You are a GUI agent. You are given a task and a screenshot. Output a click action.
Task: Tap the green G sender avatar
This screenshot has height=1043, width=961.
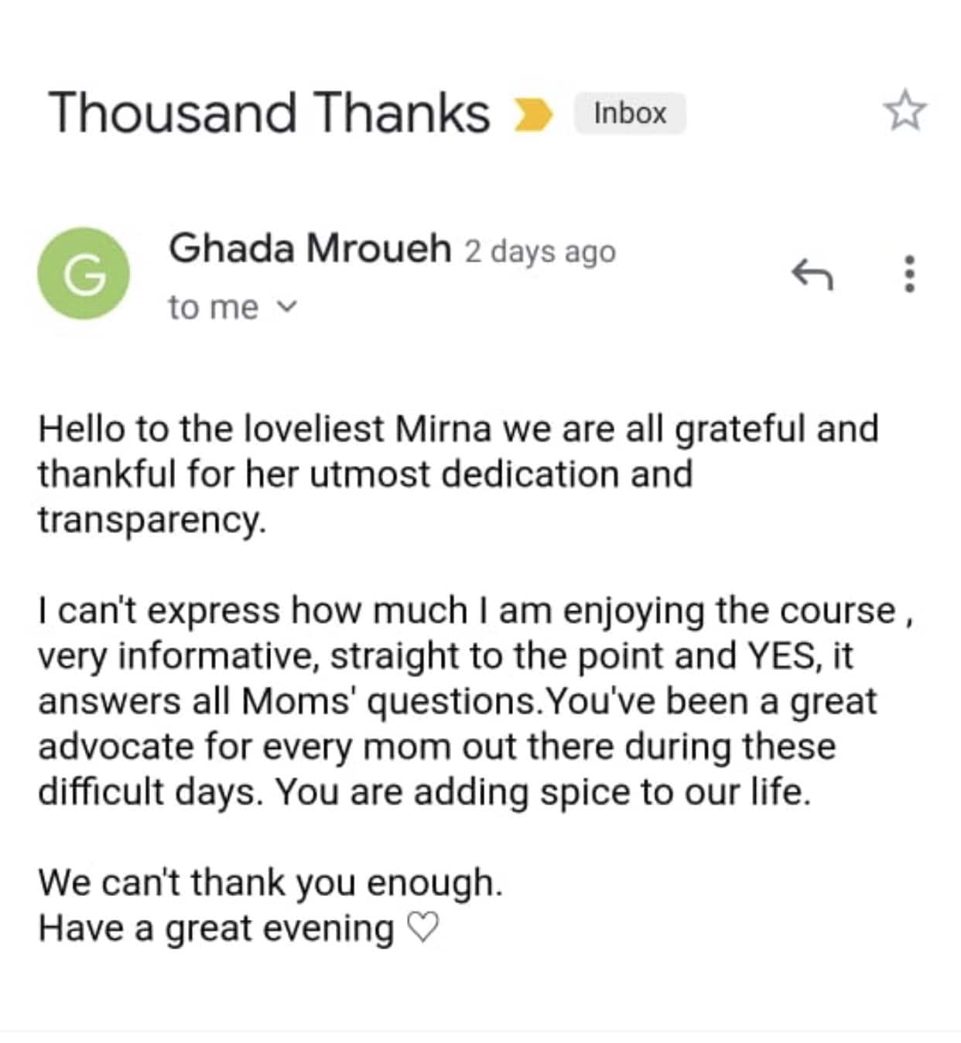pos(84,273)
